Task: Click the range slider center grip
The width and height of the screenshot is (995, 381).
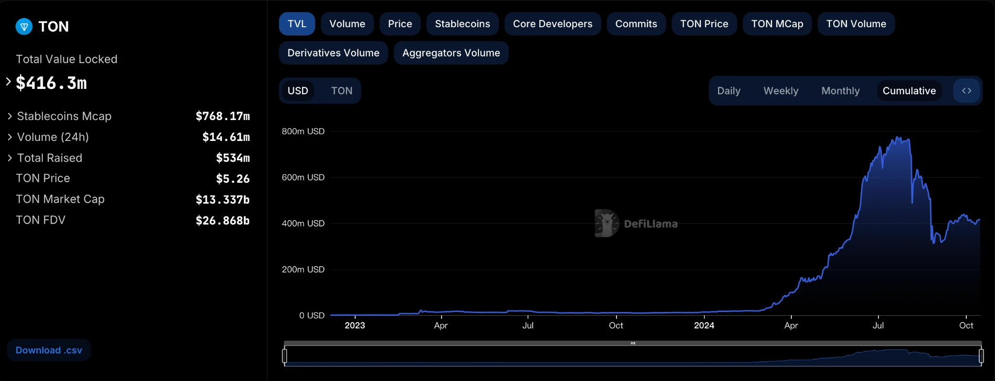Action: point(633,344)
